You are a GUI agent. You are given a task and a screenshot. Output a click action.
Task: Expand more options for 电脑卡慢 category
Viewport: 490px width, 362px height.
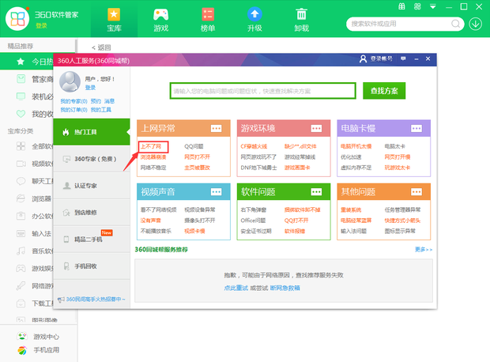click(x=417, y=128)
